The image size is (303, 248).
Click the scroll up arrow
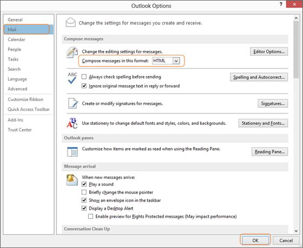click(x=296, y=18)
